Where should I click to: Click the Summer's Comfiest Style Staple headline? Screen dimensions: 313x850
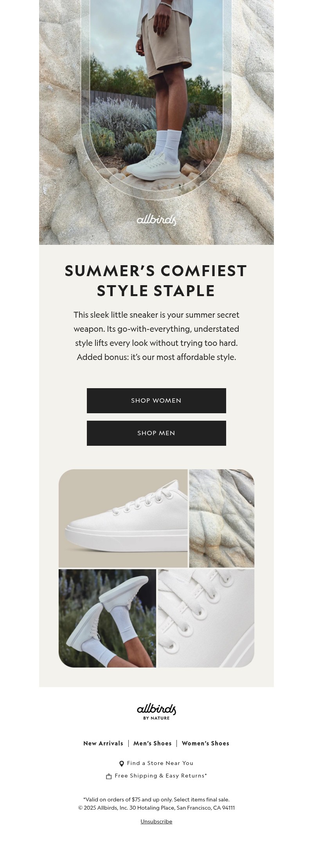coord(156,280)
